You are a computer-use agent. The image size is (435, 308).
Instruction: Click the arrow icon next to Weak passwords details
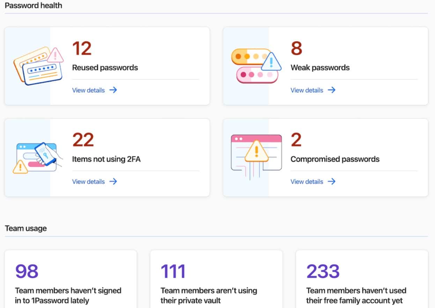coord(332,90)
